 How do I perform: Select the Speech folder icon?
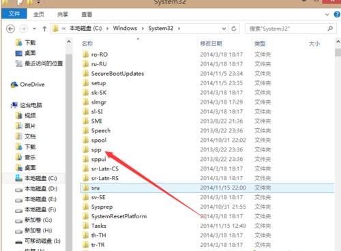[x=85, y=130]
